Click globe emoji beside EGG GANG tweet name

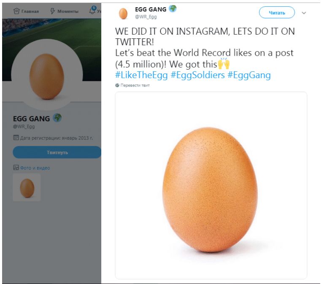[173, 9]
